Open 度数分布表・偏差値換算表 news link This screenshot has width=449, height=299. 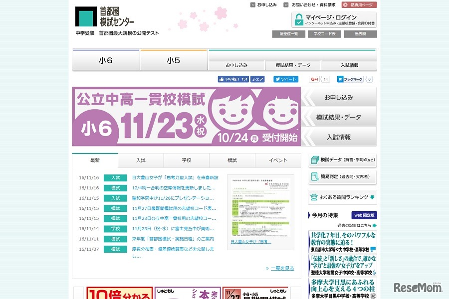click(x=173, y=252)
